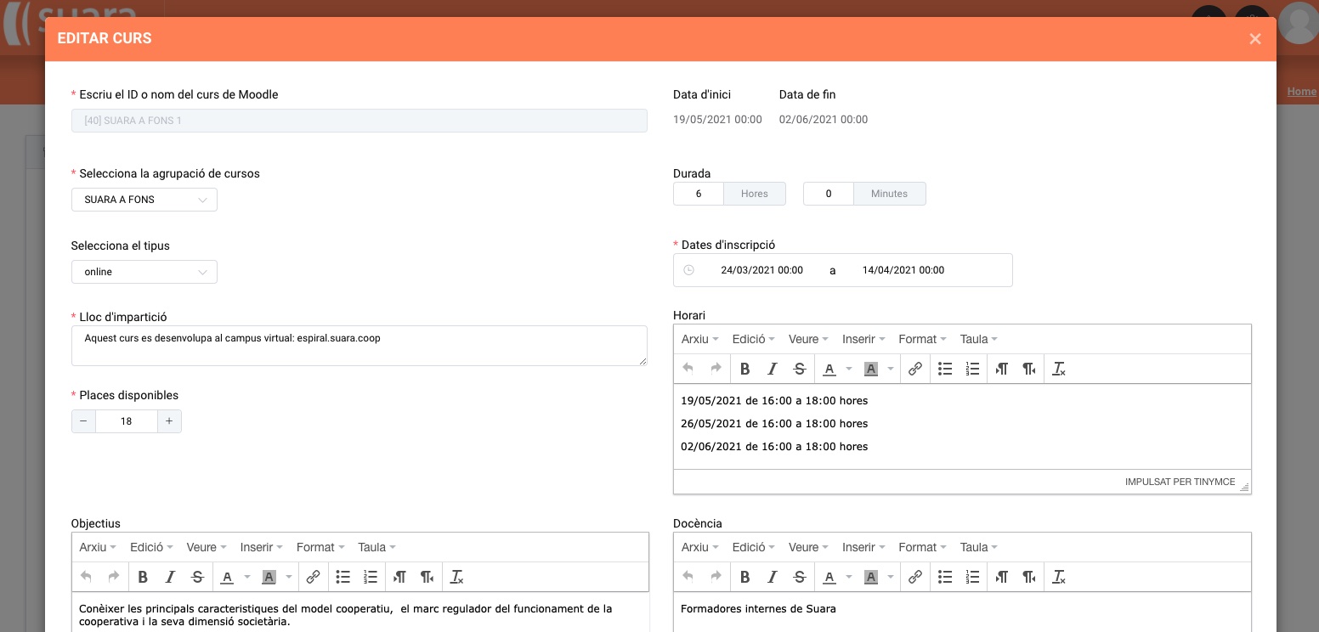This screenshot has height=632, width=1319.
Task: Open text color arrow in Objectius editor
Action: click(246, 577)
